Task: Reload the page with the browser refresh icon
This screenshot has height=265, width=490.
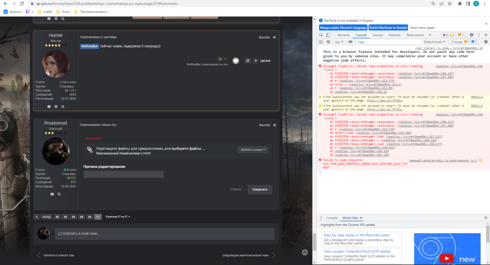Action: 22,3
